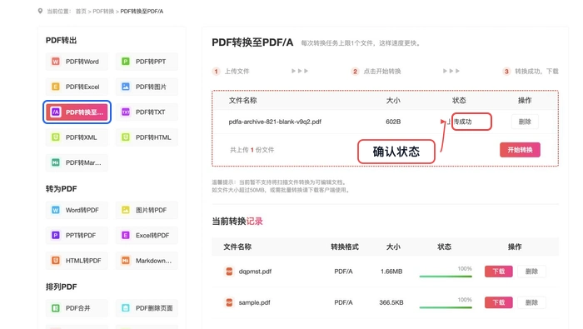The image size is (583, 329).
Task: Choose the Markdown转PDF tool icon
Action: (x=126, y=261)
